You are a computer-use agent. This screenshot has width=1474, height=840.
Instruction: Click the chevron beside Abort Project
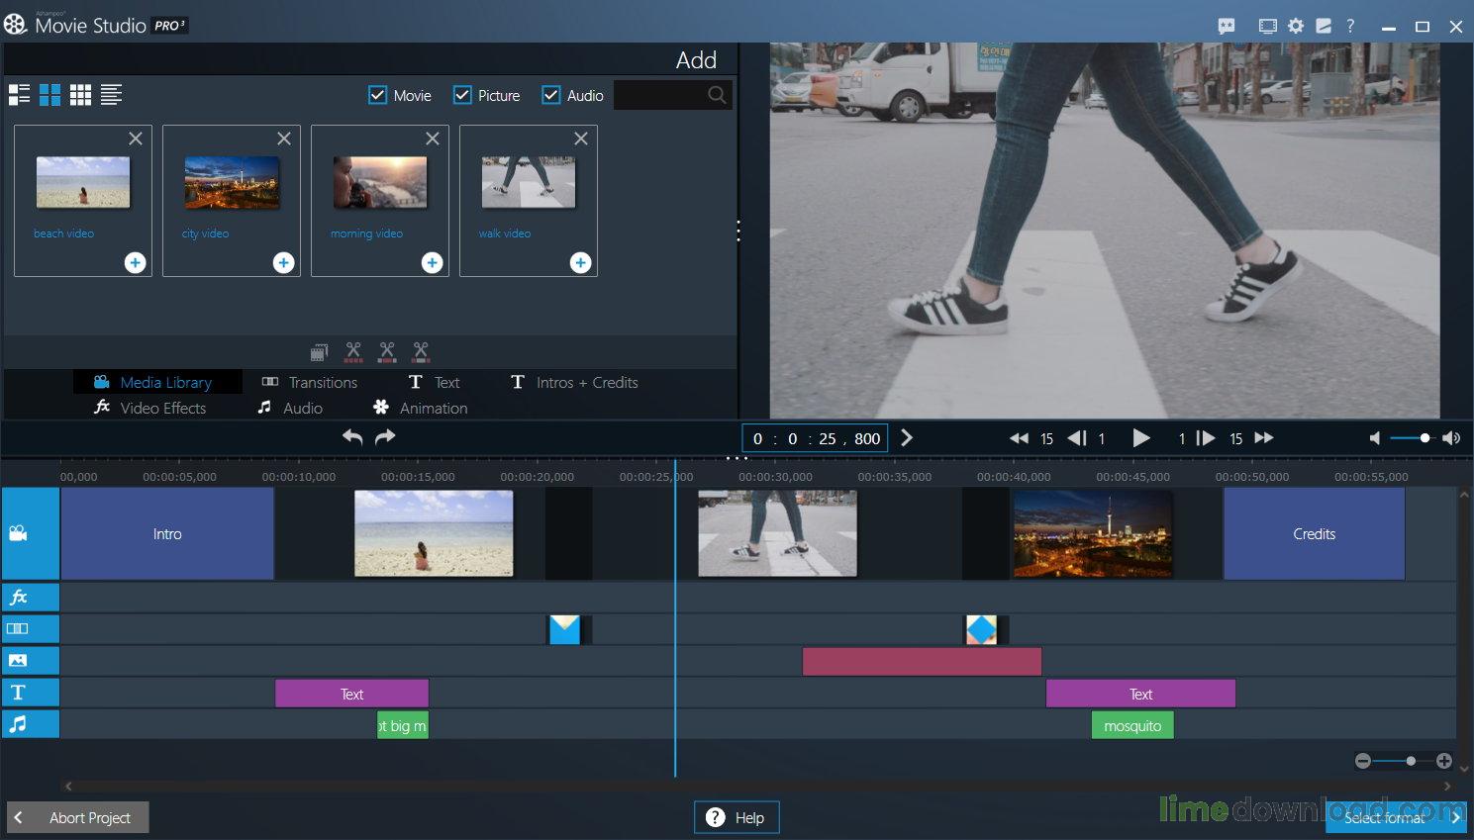coord(20,818)
